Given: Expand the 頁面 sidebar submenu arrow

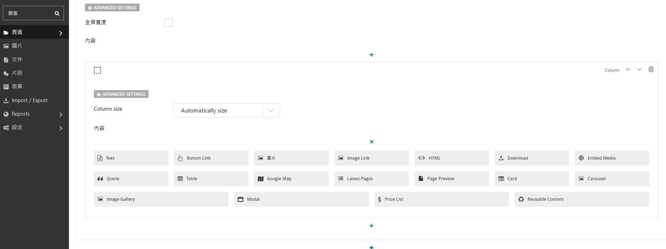Looking at the screenshot, I should click(x=61, y=33).
